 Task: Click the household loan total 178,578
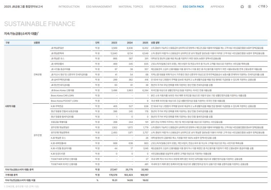pos(113,175)
